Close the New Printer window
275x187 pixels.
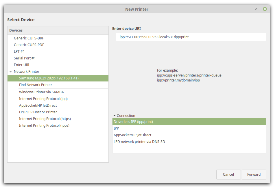265,9
